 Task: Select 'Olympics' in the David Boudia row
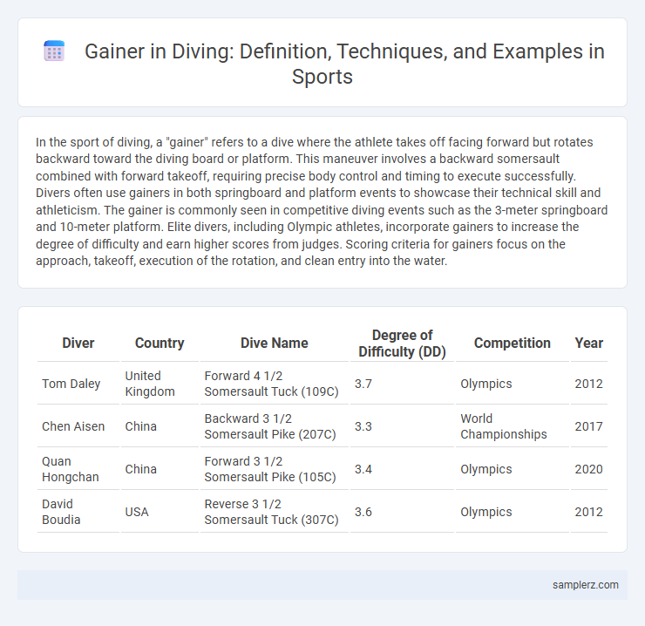tap(513, 512)
